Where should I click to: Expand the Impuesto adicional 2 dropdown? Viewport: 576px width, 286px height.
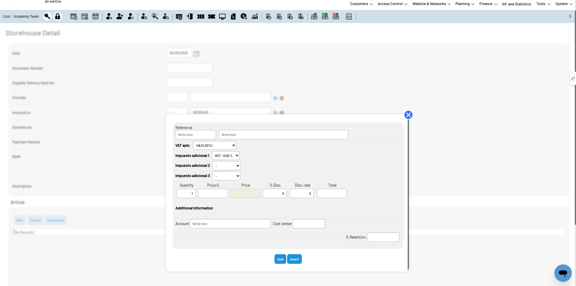pos(226,165)
